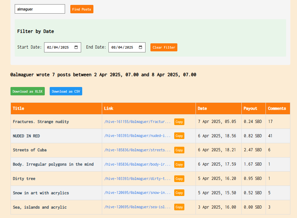Download the results as CSV
297x218 pixels.
coord(66,91)
